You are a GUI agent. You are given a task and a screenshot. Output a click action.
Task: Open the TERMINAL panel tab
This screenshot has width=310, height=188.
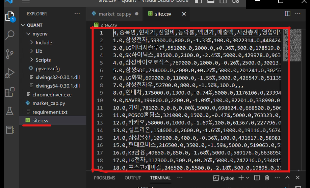[160, 178]
